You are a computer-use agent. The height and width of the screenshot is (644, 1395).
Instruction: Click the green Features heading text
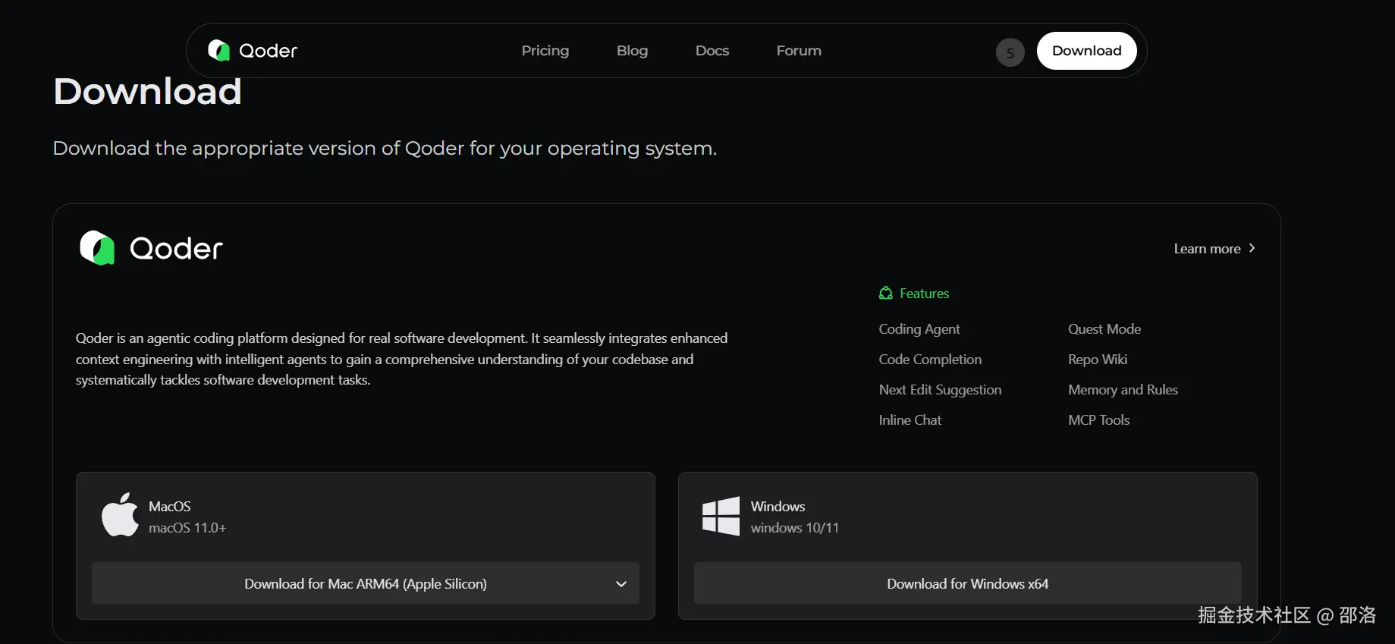[924, 294]
